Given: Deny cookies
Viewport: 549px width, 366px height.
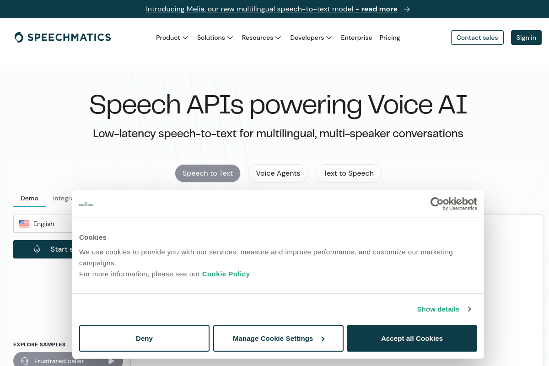Looking at the screenshot, I should point(144,339).
